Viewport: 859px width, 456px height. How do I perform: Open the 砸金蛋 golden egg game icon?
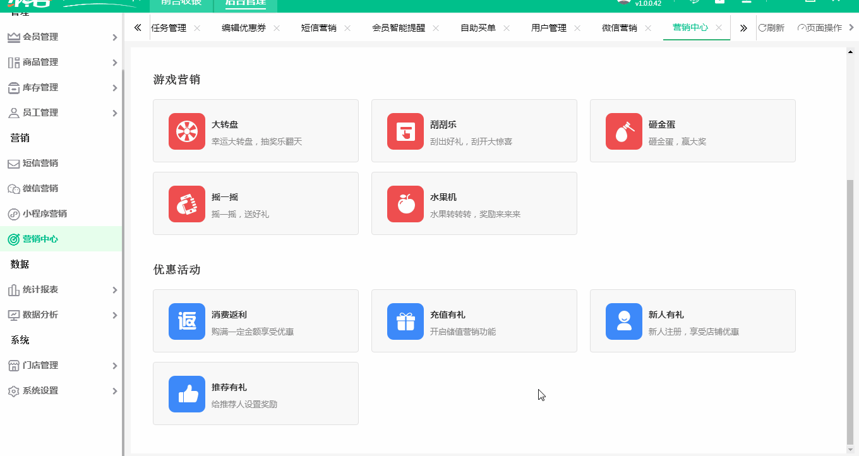click(x=623, y=131)
